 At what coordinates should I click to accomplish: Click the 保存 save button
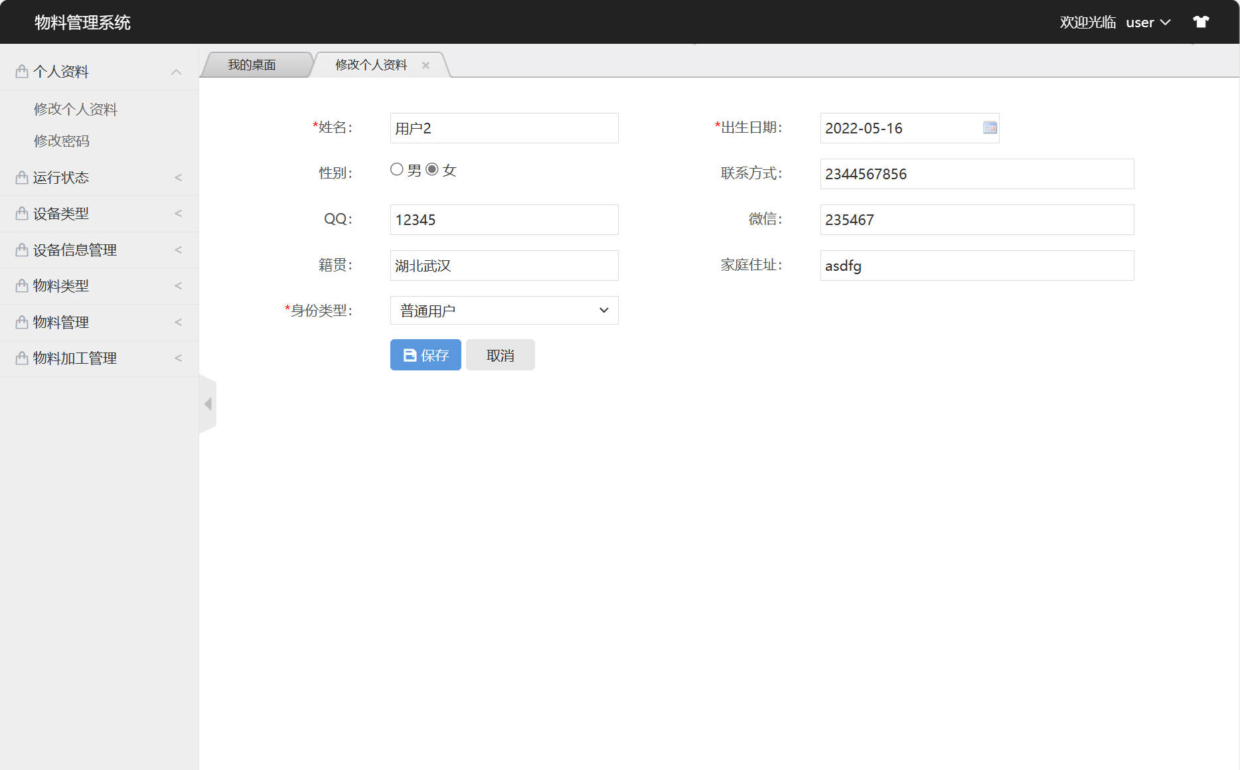pos(426,354)
